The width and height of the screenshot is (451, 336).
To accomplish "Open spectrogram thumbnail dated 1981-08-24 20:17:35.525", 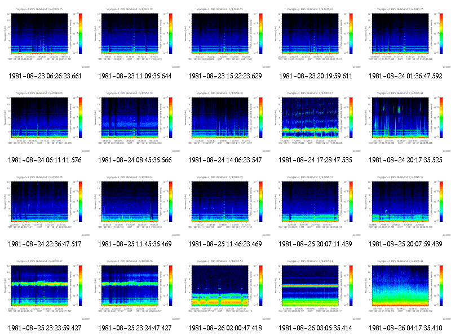I will pos(406,121).
